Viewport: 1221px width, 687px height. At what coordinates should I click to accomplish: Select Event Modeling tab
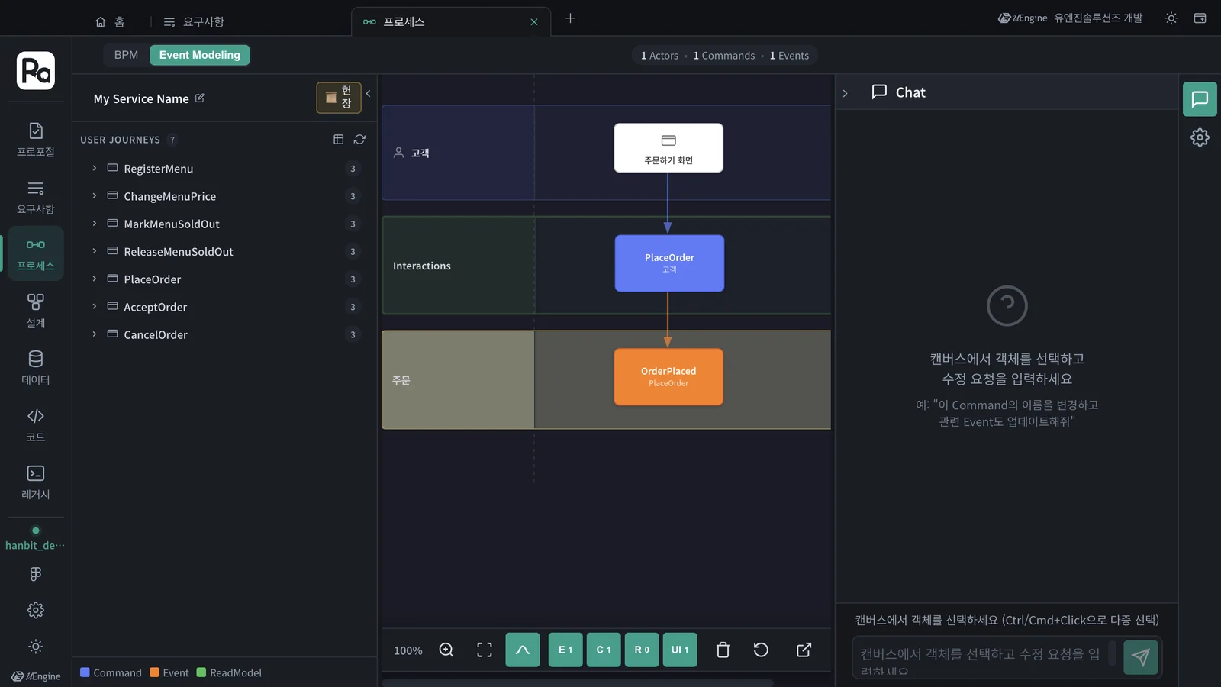pyautogui.click(x=200, y=55)
